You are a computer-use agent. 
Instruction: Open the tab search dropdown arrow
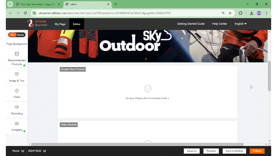[x=10, y=4]
